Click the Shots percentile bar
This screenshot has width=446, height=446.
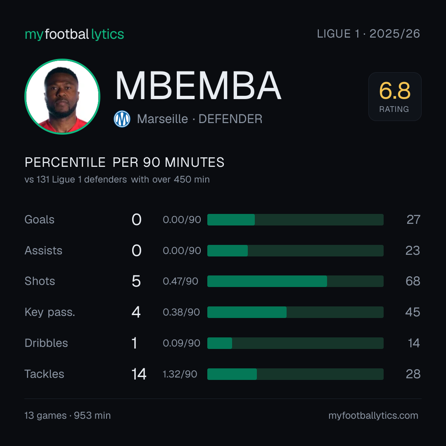tap(295, 281)
